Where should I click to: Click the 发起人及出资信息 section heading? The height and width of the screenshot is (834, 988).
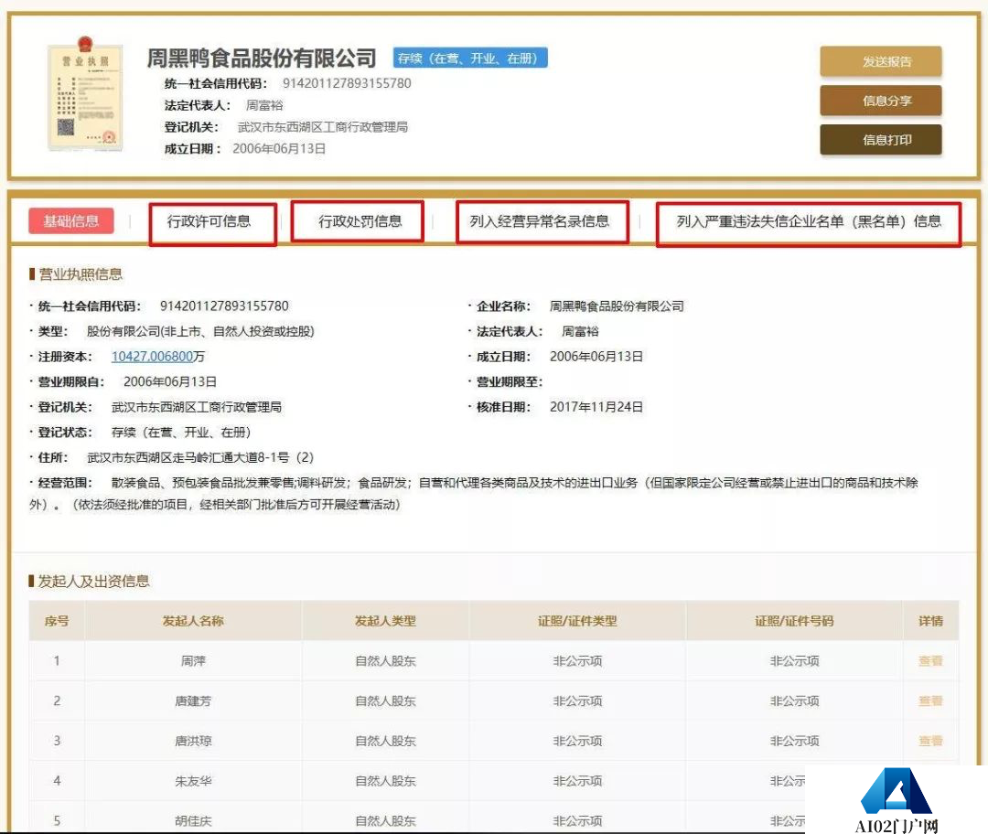click(94, 581)
